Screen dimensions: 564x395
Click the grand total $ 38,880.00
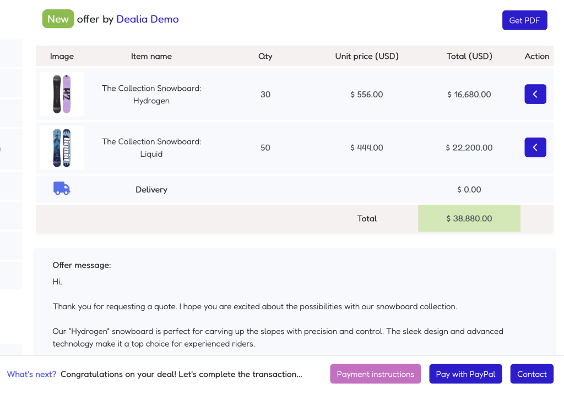pos(469,218)
